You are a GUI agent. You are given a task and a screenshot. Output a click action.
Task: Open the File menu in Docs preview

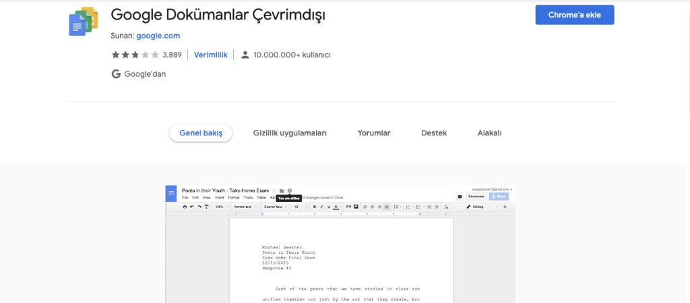point(185,198)
